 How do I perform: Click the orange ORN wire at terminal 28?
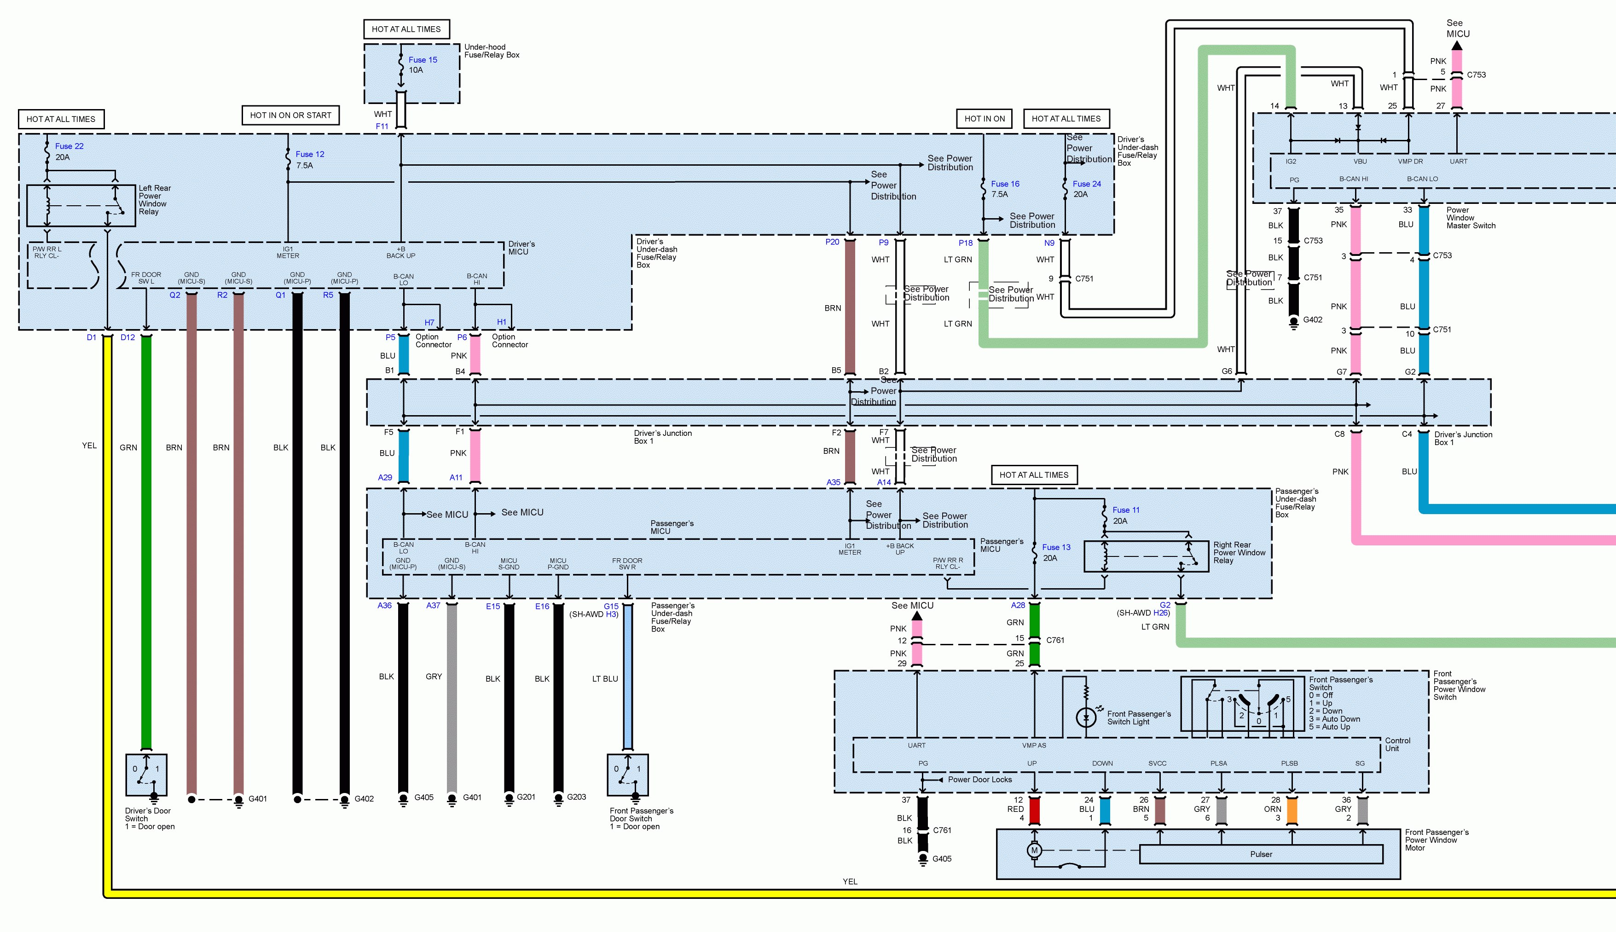1292,810
